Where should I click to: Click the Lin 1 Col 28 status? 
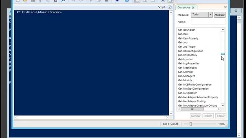click(171, 124)
